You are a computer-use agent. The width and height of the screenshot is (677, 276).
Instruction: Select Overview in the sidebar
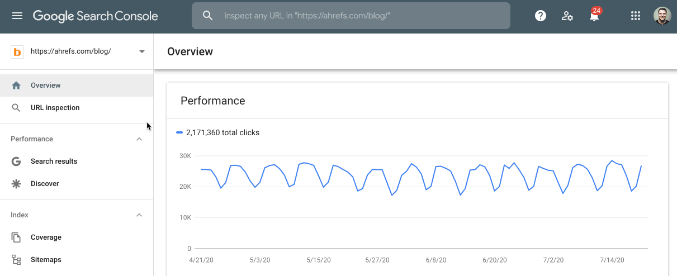(46, 85)
